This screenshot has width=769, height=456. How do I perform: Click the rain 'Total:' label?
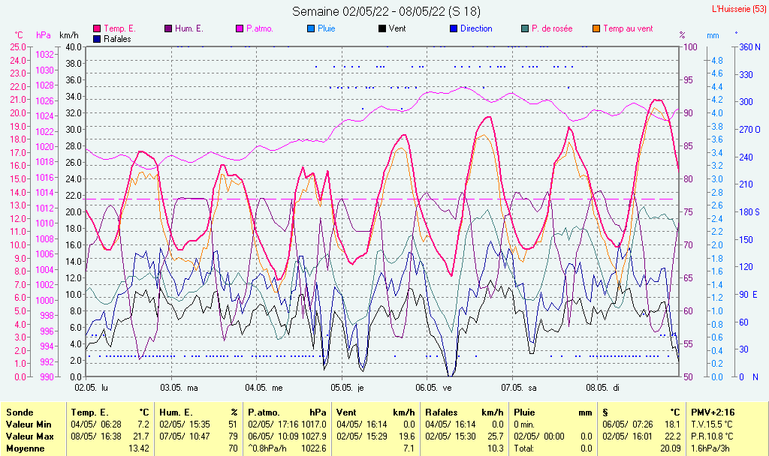coord(523,448)
